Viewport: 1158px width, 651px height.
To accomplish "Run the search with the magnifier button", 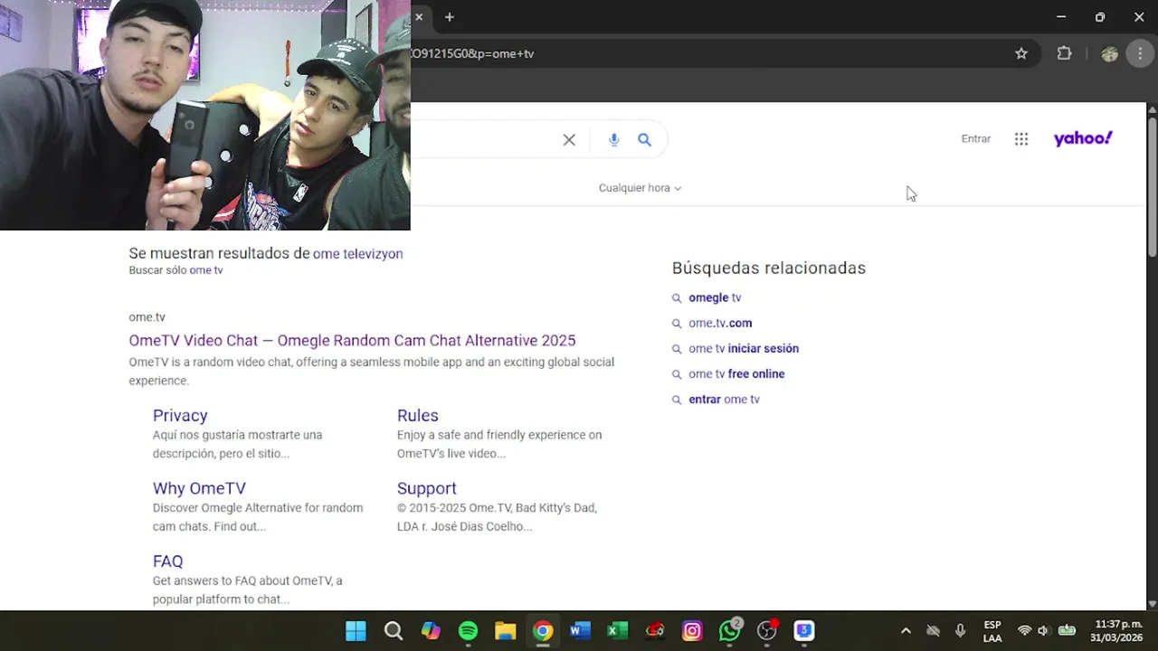I will pos(644,139).
